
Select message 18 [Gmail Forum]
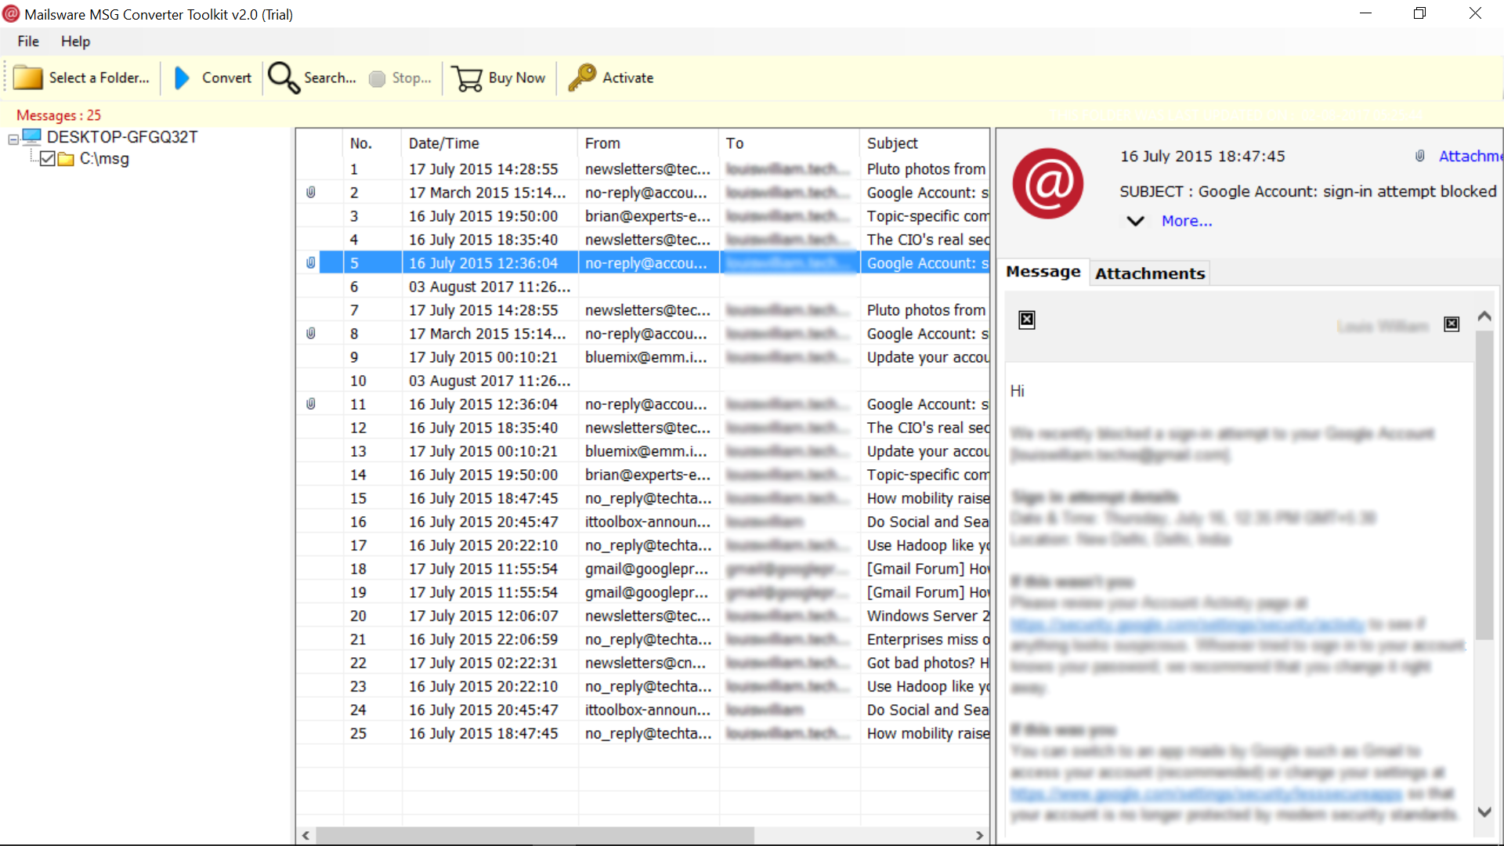point(643,569)
